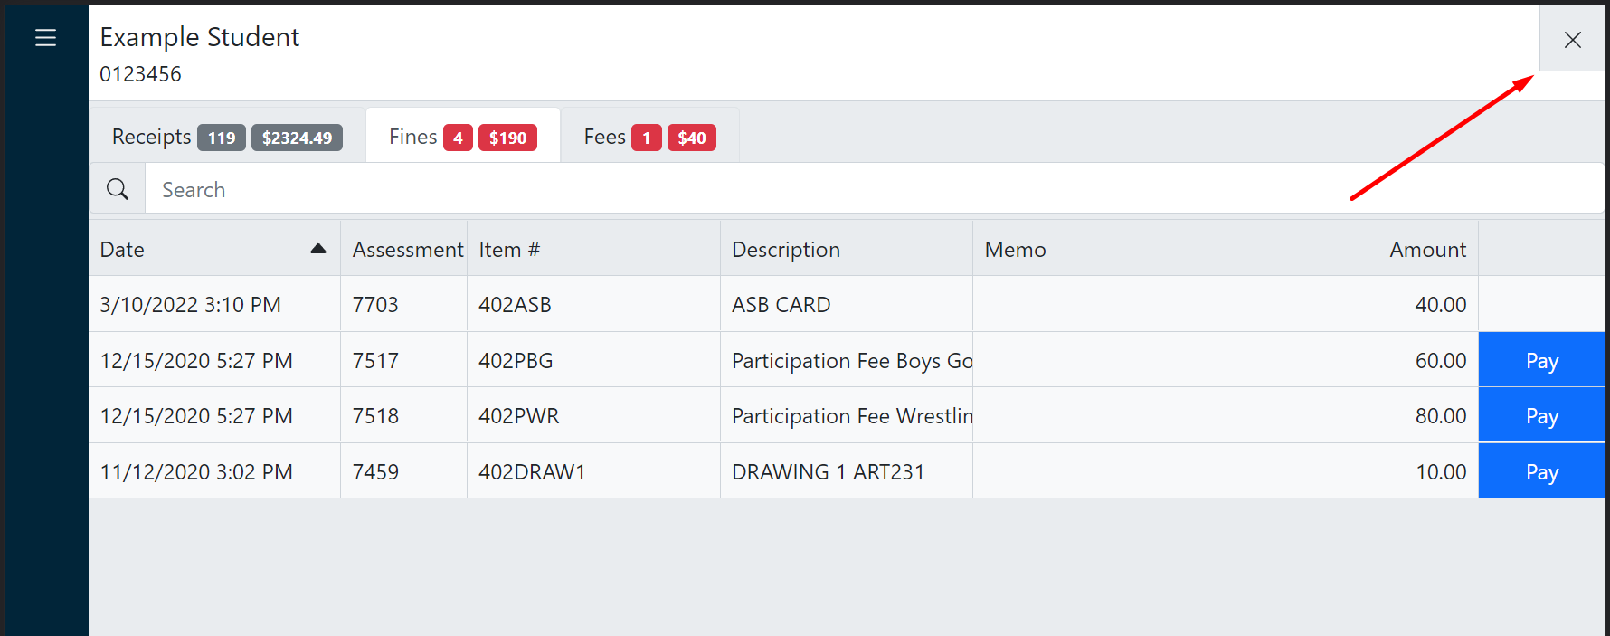The width and height of the screenshot is (1610, 636).
Task: Select the 3/10/2022 3:10 PM date cell
Action: point(214,304)
